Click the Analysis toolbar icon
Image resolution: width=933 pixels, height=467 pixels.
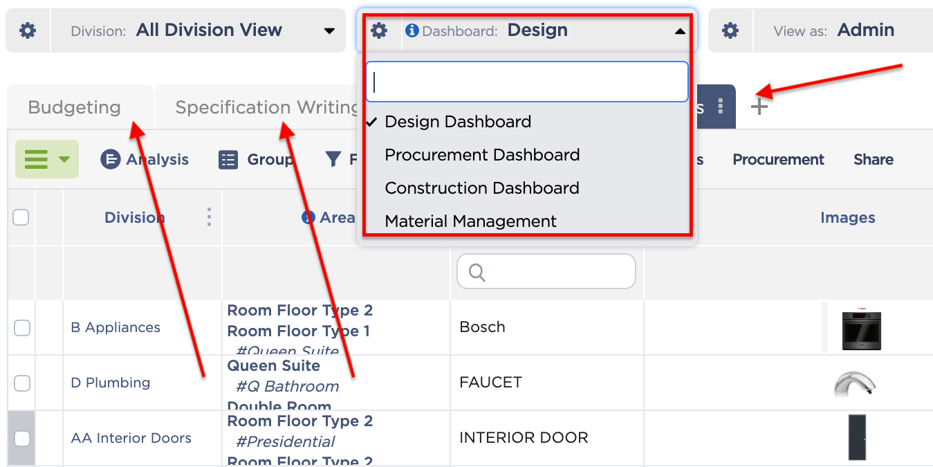tap(111, 160)
